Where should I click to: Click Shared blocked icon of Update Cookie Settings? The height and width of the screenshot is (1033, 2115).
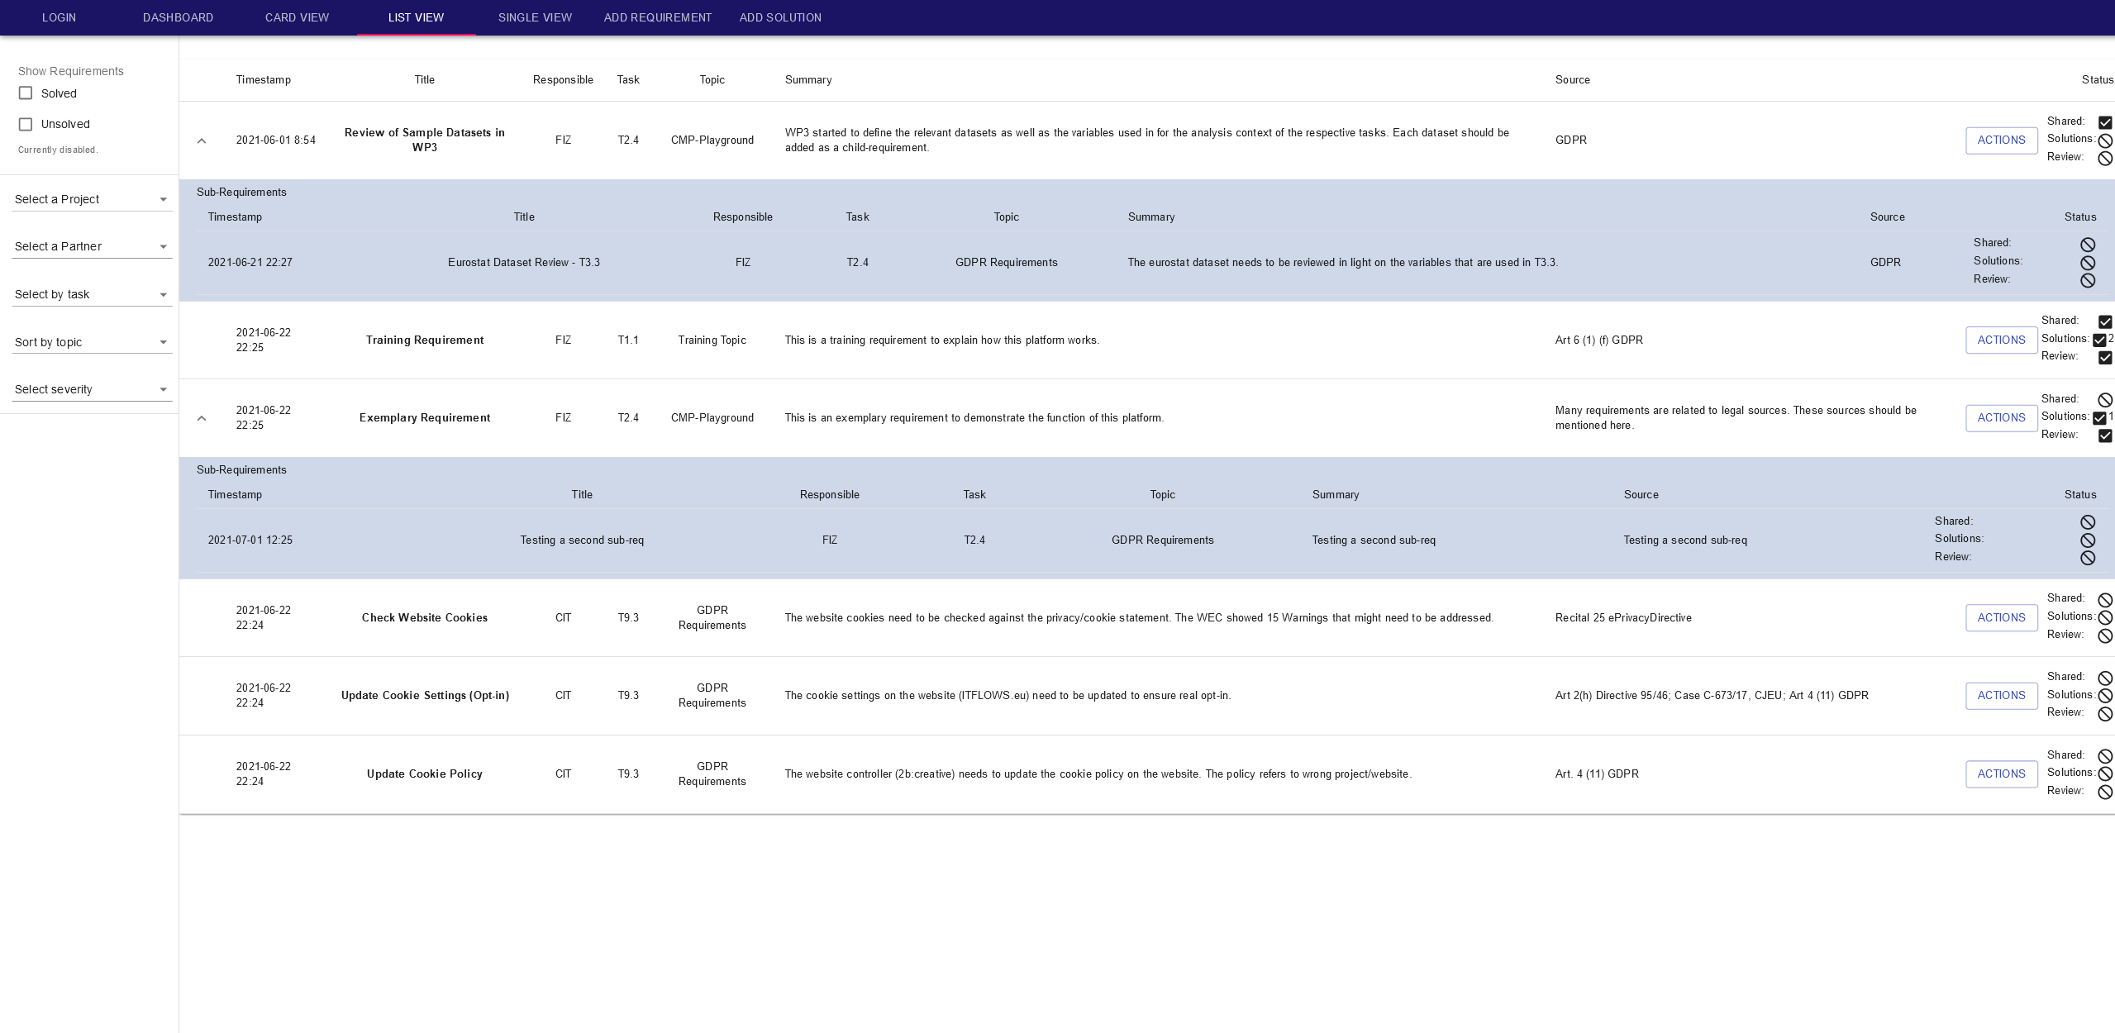2105,678
